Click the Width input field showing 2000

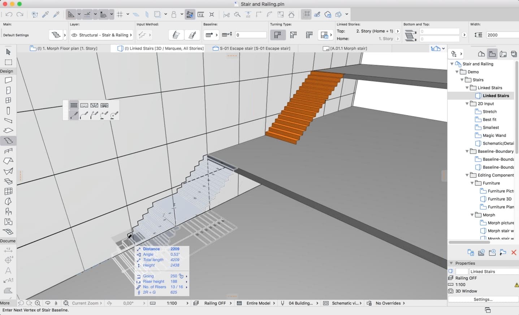502,35
